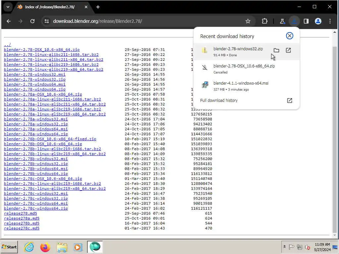Bookmark this page with the star icon

[x=248, y=21]
